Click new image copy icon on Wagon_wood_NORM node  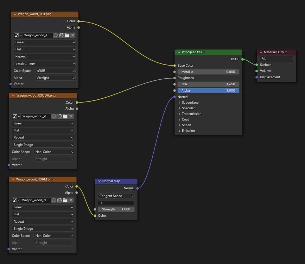(59, 200)
